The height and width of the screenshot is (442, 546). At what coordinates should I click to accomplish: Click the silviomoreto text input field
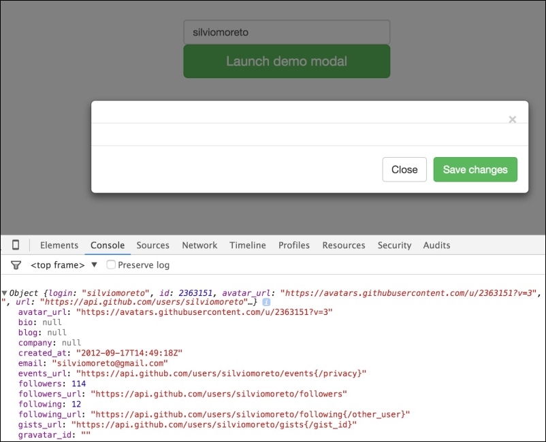coord(286,31)
